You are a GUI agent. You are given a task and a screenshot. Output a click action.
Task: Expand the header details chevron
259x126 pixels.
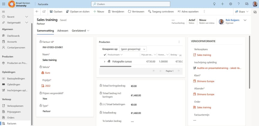tap(245, 20)
